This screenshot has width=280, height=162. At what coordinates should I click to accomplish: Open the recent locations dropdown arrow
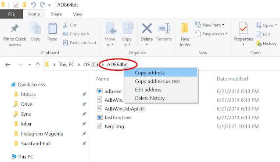coord(29,65)
